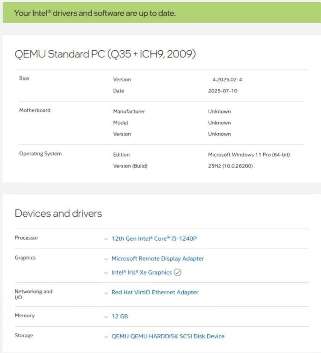Expand the 12 GB memory chevron
This screenshot has height=353, width=321.
pyautogui.click(x=106, y=317)
